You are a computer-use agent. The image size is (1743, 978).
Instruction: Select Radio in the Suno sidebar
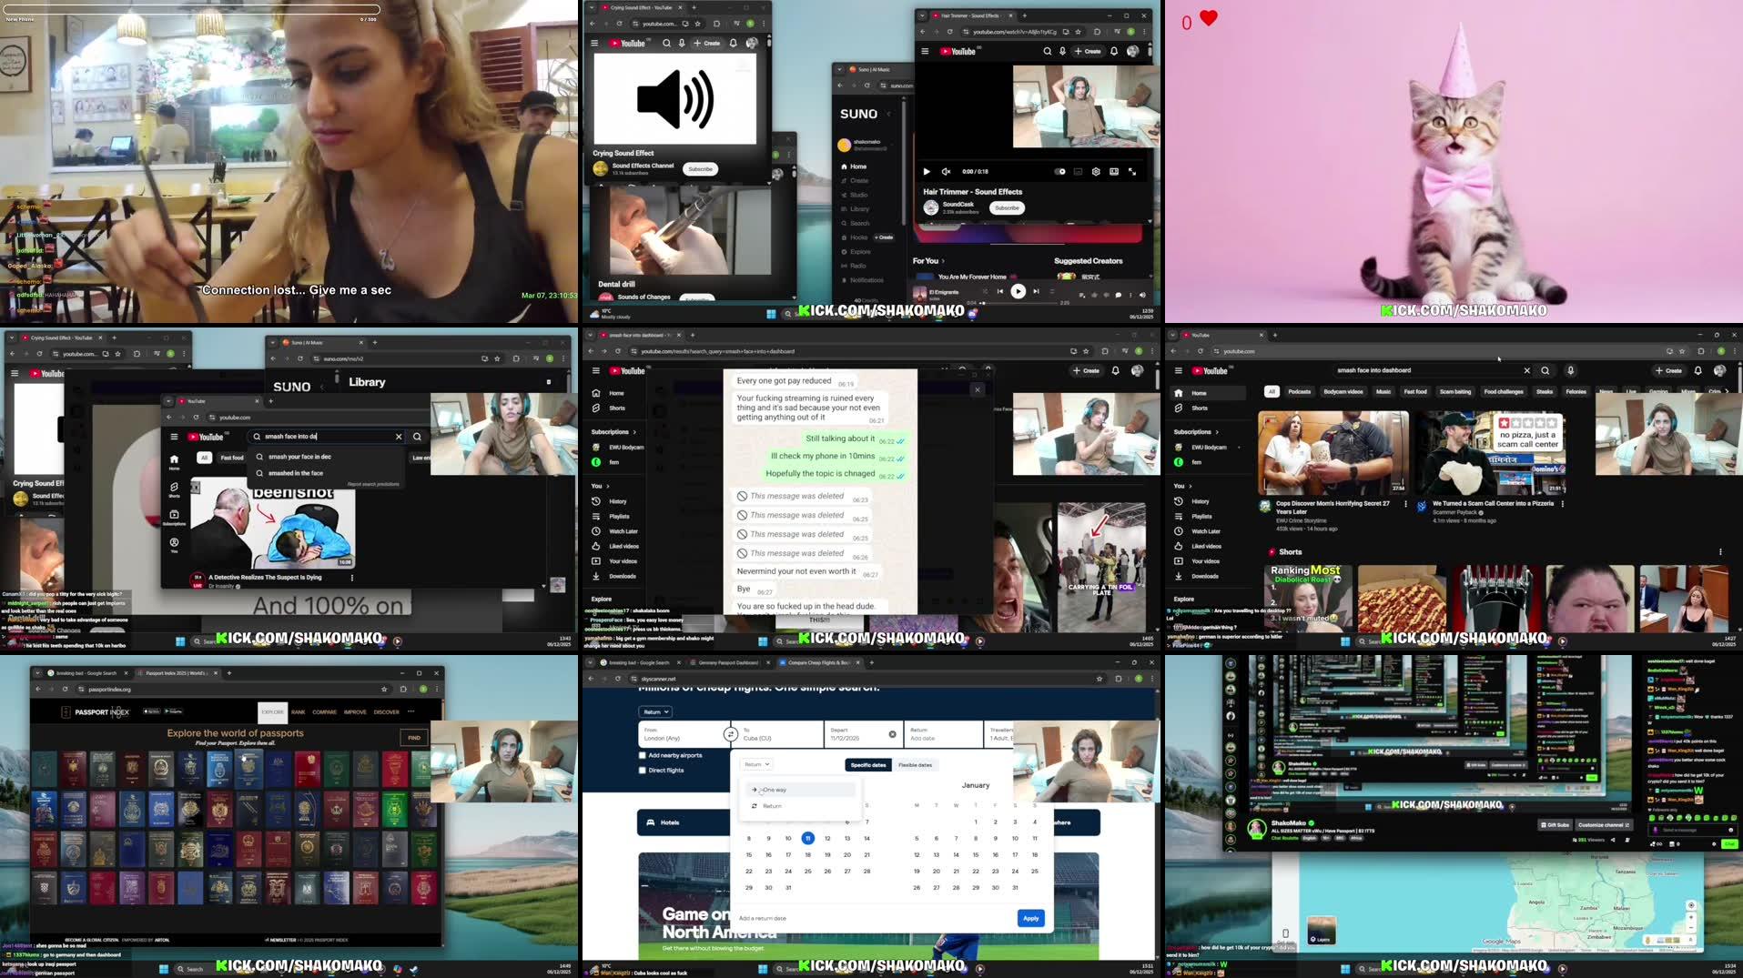coord(860,266)
